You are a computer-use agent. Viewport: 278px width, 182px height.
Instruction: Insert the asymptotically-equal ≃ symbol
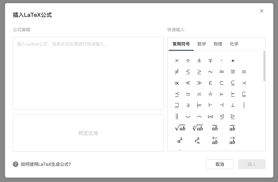coord(188,94)
